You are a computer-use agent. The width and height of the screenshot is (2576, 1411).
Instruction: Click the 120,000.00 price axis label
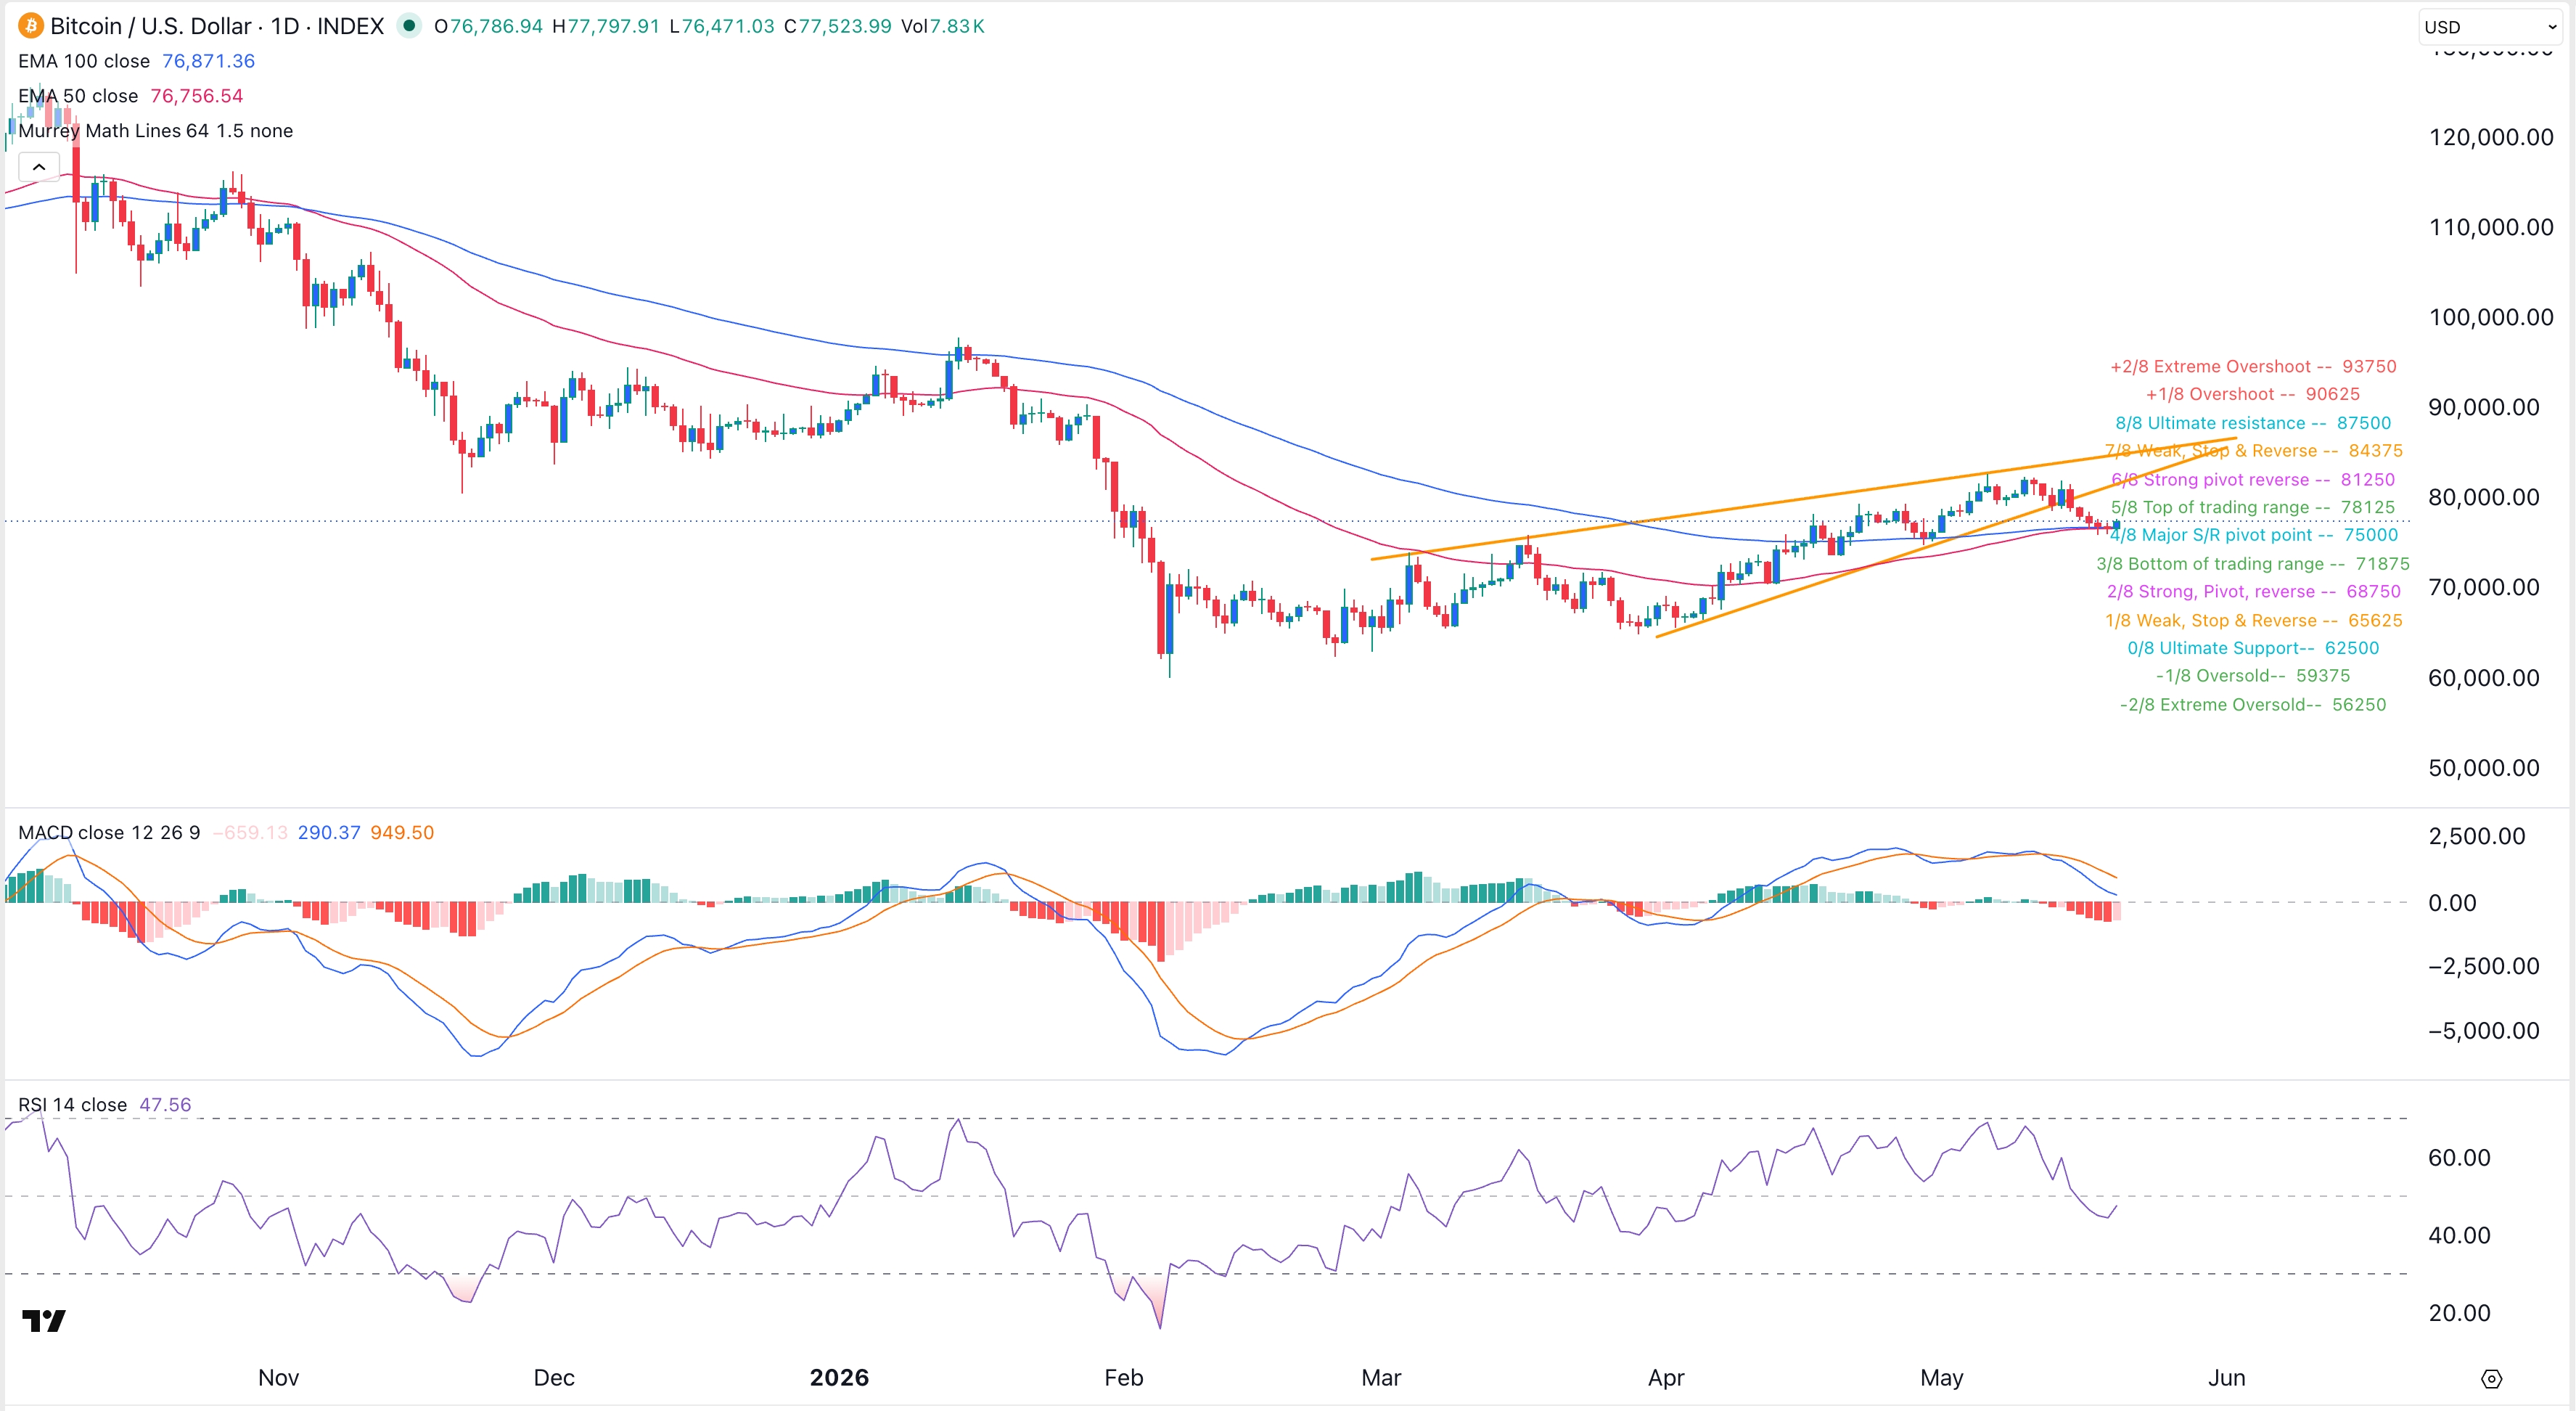2491,138
